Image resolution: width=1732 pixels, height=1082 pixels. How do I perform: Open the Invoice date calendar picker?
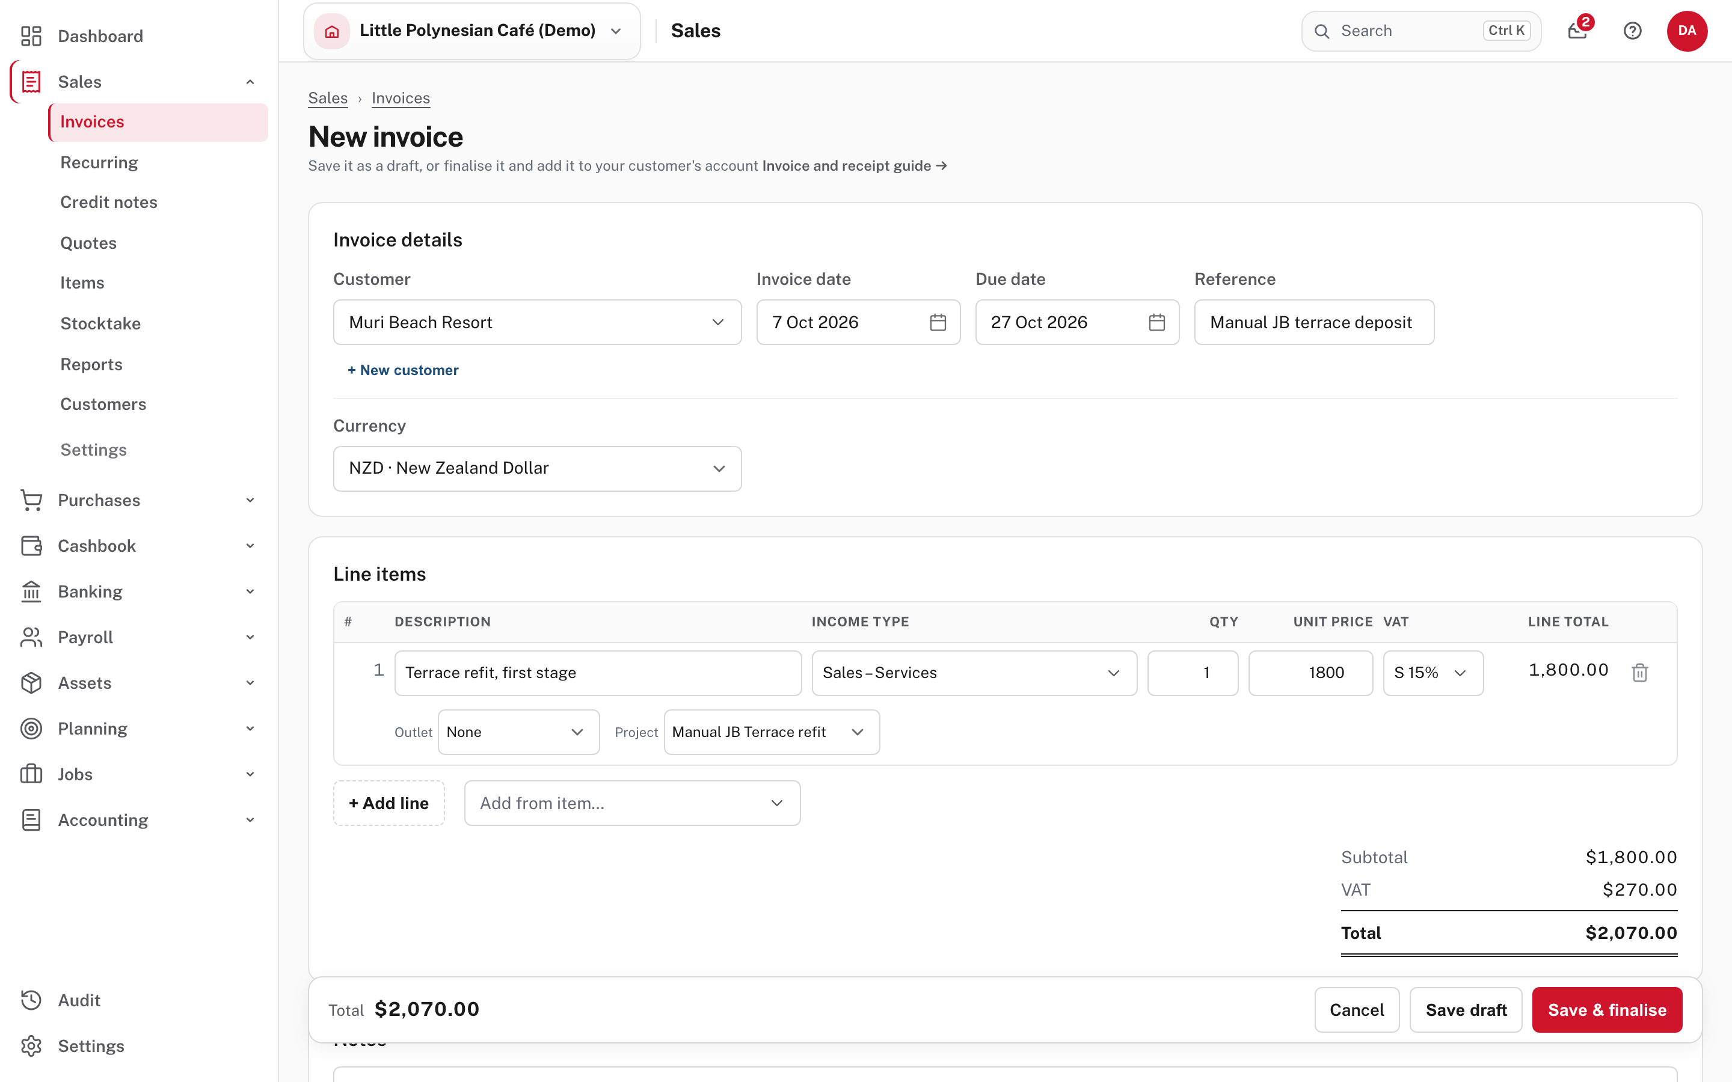tap(938, 323)
